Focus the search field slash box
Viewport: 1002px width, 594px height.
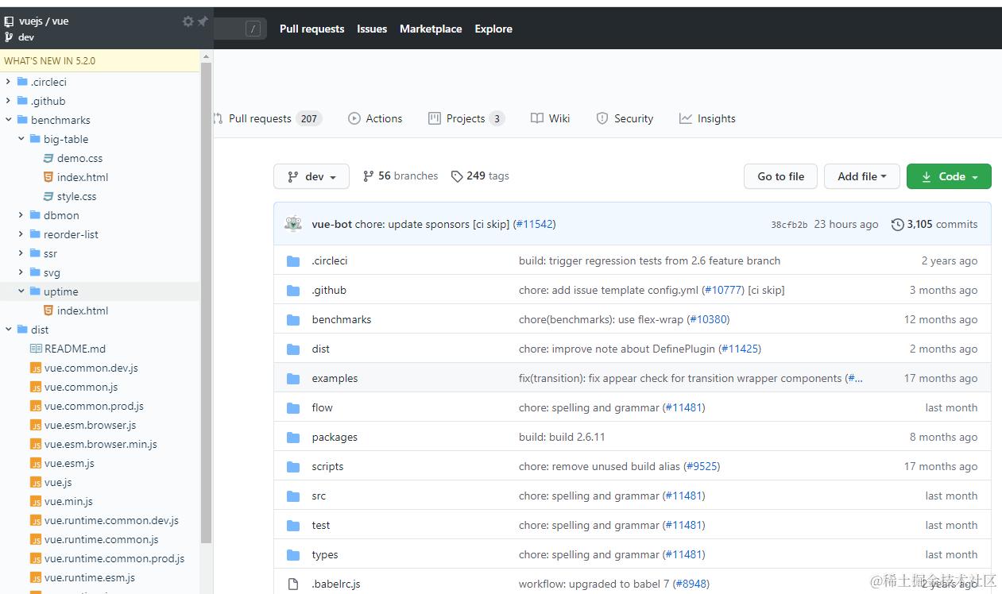(253, 29)
